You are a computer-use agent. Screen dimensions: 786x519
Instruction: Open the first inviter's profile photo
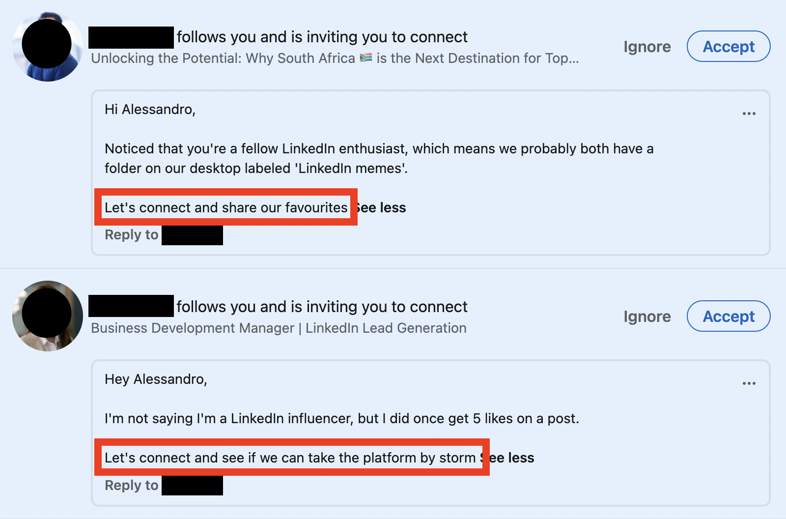[x=47, y=46]
